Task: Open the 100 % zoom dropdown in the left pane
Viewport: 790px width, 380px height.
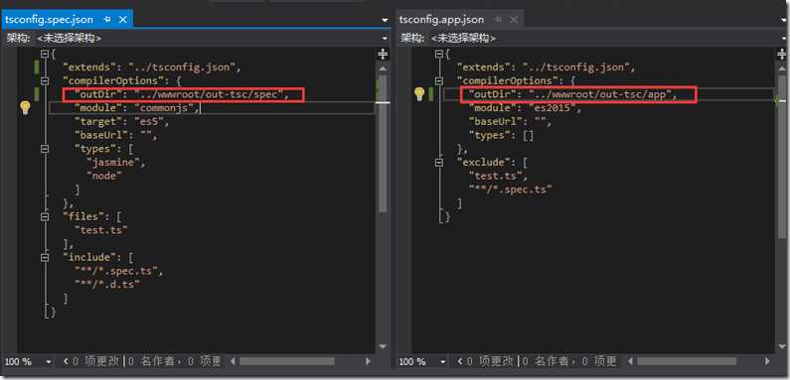Action: pos(49,361)
